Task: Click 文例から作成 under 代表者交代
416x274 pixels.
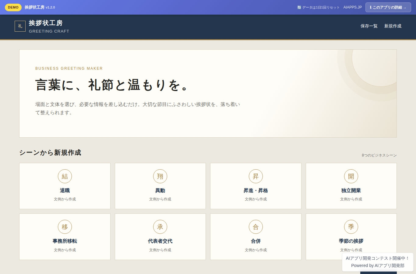Action: point(160,250)
